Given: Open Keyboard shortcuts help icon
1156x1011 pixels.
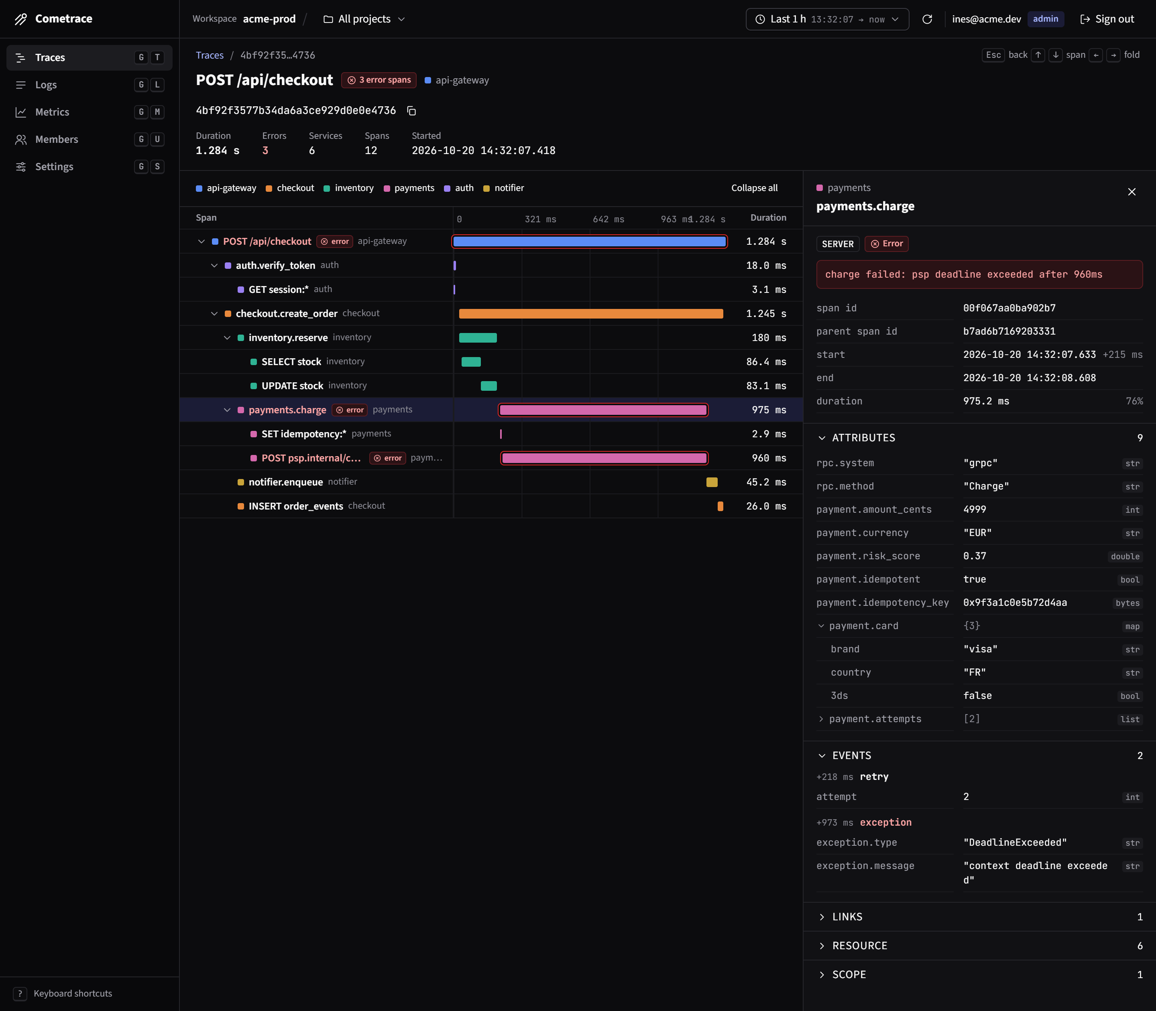Looking at the screenshot, I should click(x=20, y=993).
